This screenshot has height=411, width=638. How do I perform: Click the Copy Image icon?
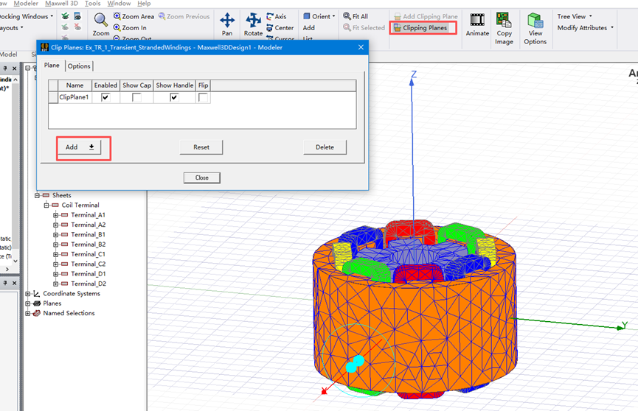504,20
